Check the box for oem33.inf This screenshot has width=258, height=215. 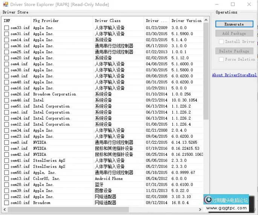pyautogui.click(x=6, y=28)
